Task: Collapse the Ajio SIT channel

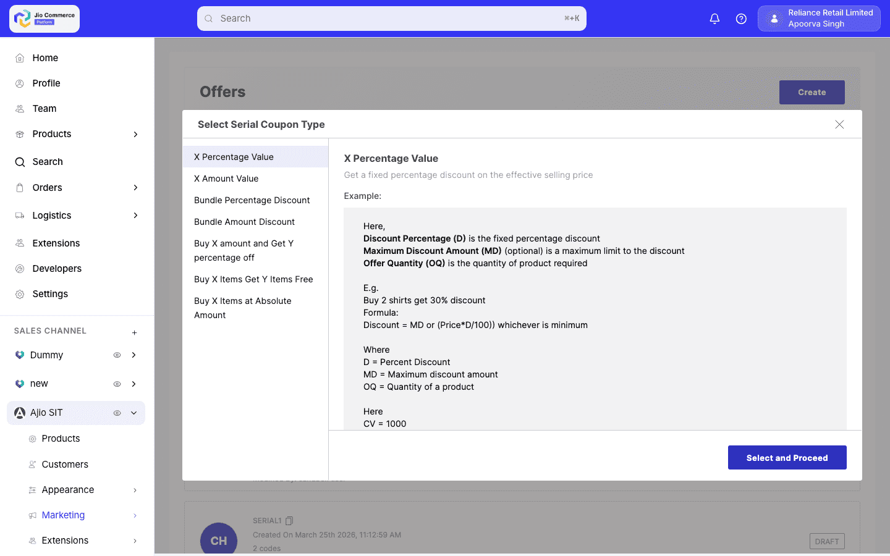Action: 133,413
